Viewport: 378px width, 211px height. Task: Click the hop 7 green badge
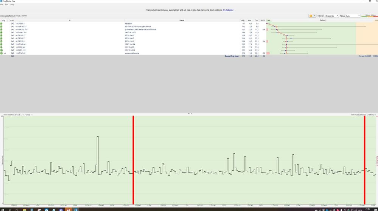(x=1, y=42)
